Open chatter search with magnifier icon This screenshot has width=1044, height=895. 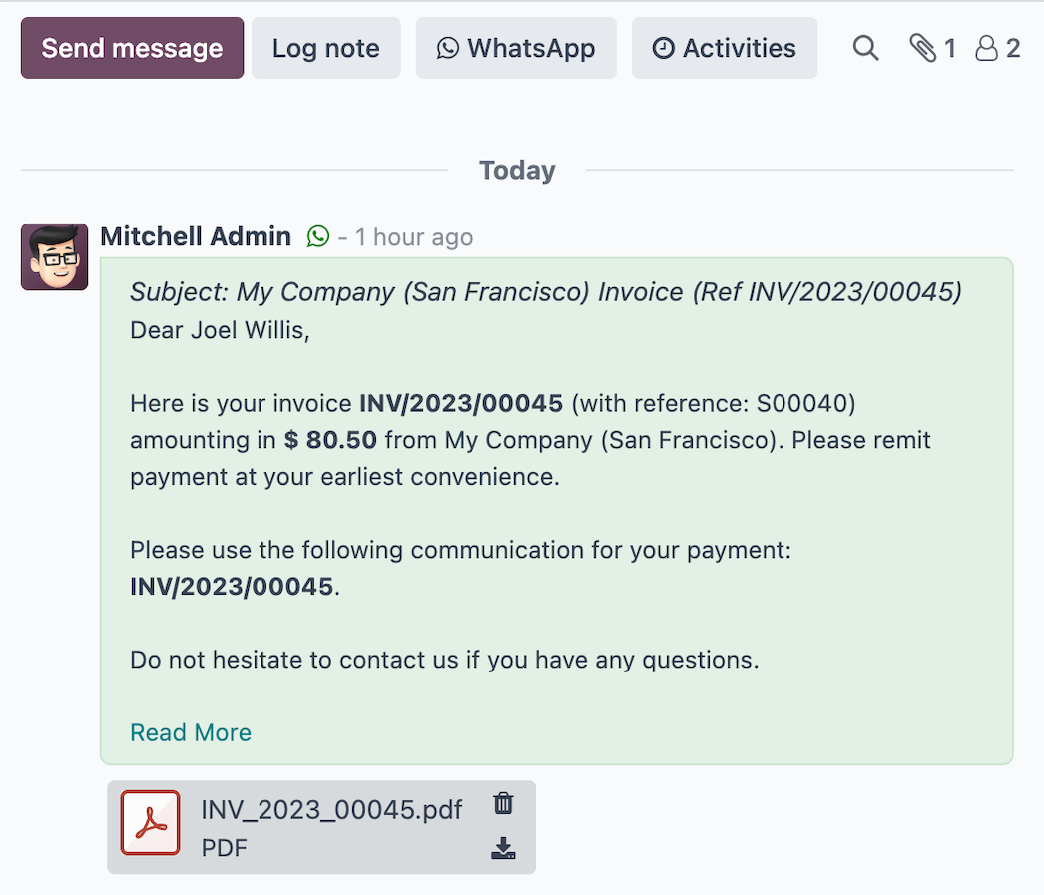click(x=865, y=48)
